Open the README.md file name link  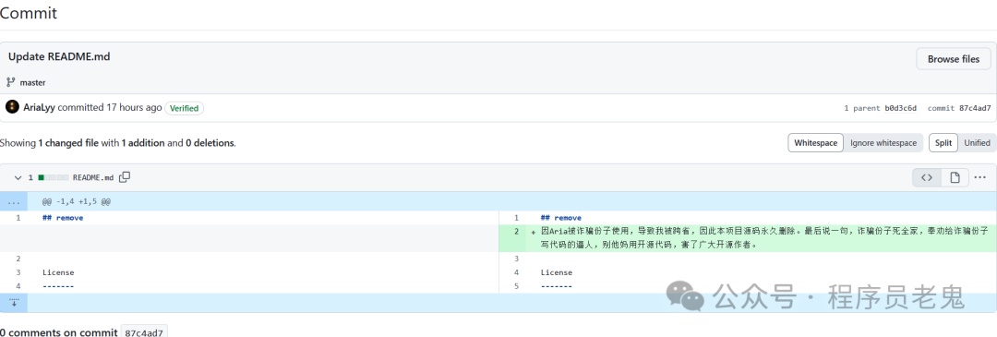pos(93,178)
